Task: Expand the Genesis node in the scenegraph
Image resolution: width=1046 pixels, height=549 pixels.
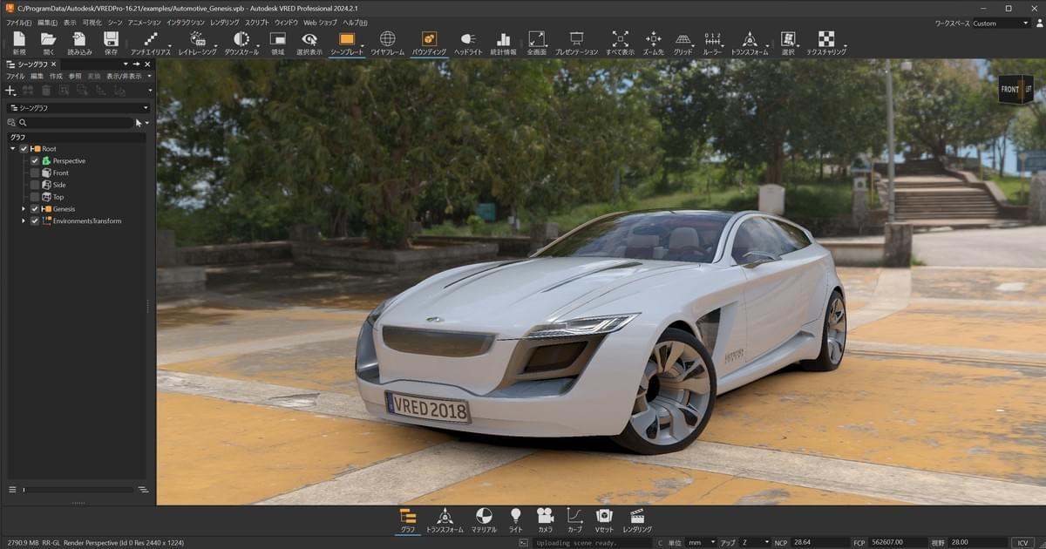Action: pos(24,209)
